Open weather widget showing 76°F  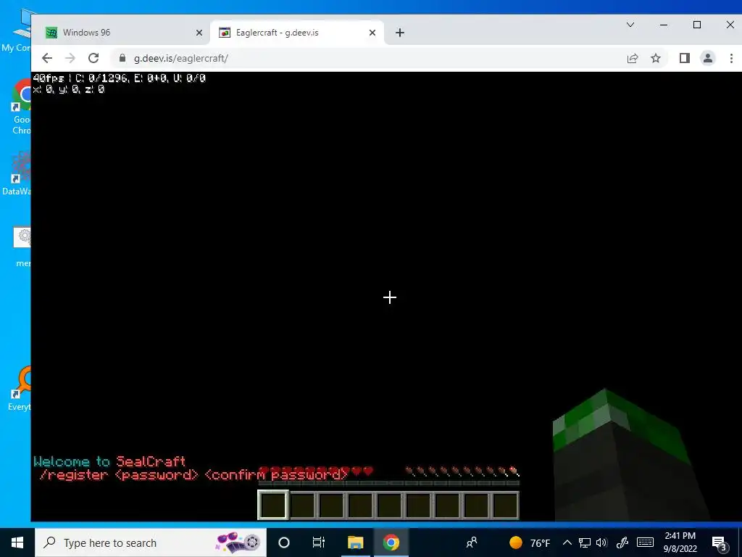530,542
